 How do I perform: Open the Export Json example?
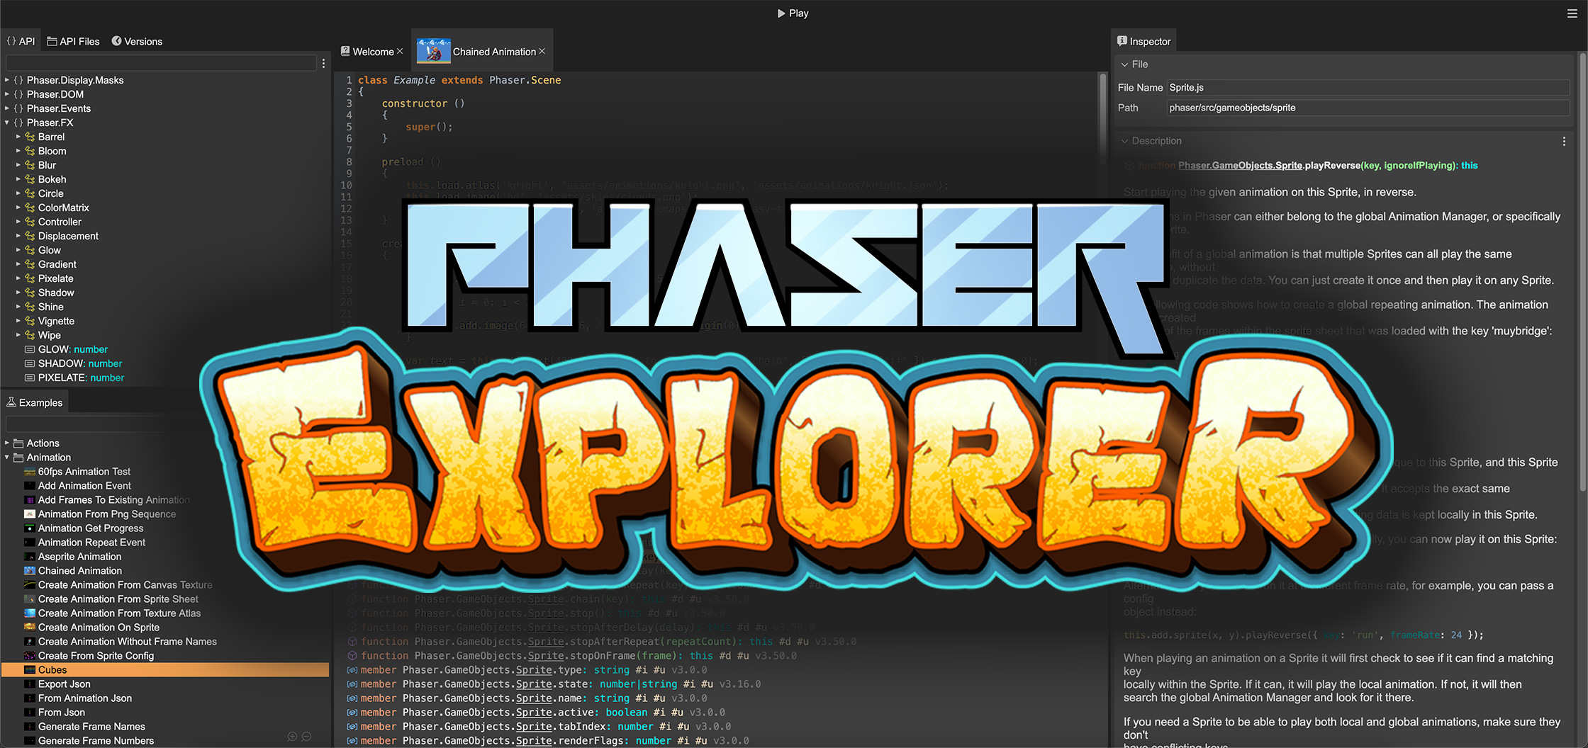(x=64, y=684)
